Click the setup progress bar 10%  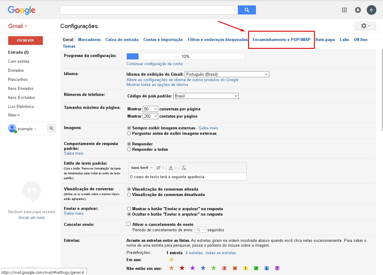coord(186,56)
